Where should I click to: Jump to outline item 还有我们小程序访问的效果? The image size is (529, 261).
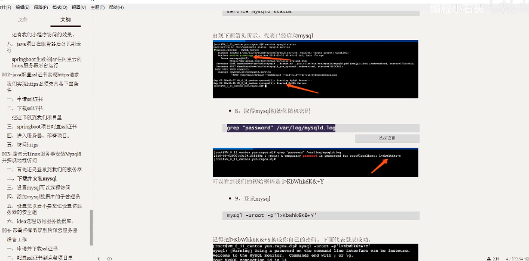pyautogui.click(x=43, y=35)
